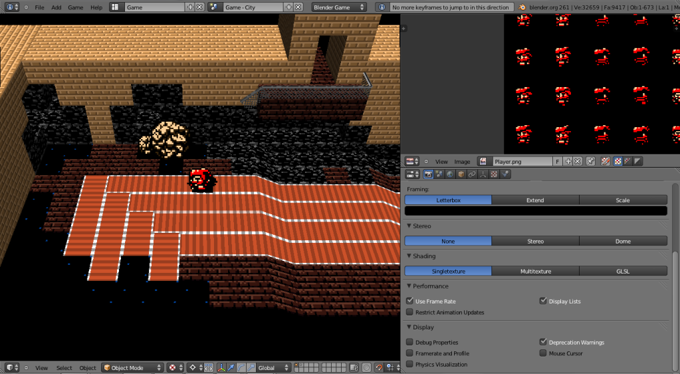Select Scale framing
The image size is (680, 374).
click(x=623, y=200)
